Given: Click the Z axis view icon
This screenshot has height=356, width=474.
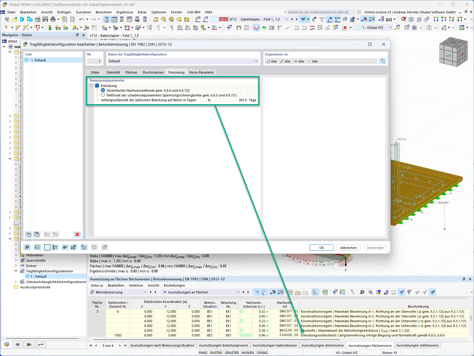Looking at the screenshot, I should click(451, 19).
